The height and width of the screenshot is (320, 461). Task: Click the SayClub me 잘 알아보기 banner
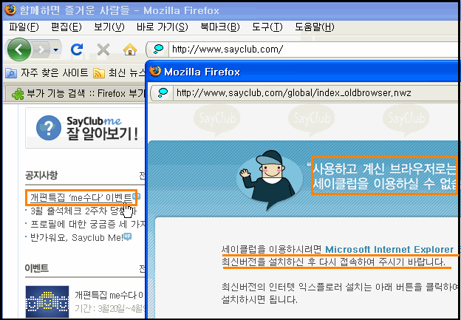click(x=85, y=128)
